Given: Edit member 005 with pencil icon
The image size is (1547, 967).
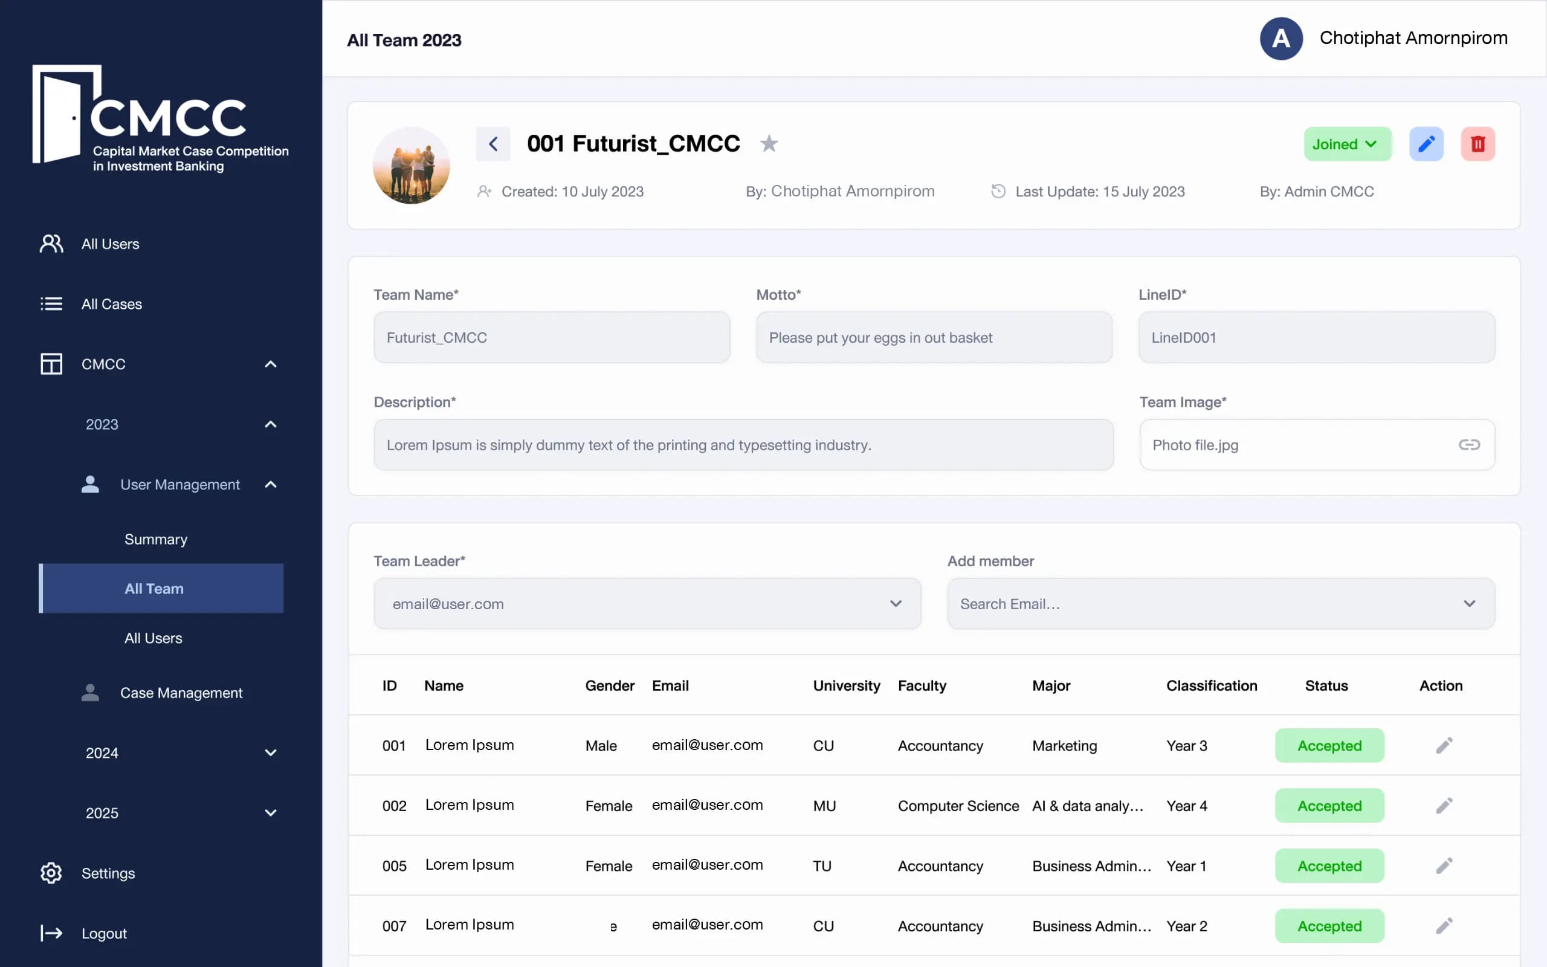Looking at the screenshot, I should [1444, 865].
